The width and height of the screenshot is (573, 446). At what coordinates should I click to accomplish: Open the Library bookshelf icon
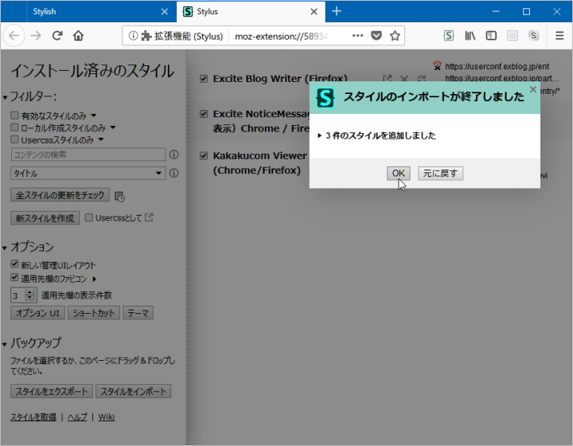(x=470, y=36)
